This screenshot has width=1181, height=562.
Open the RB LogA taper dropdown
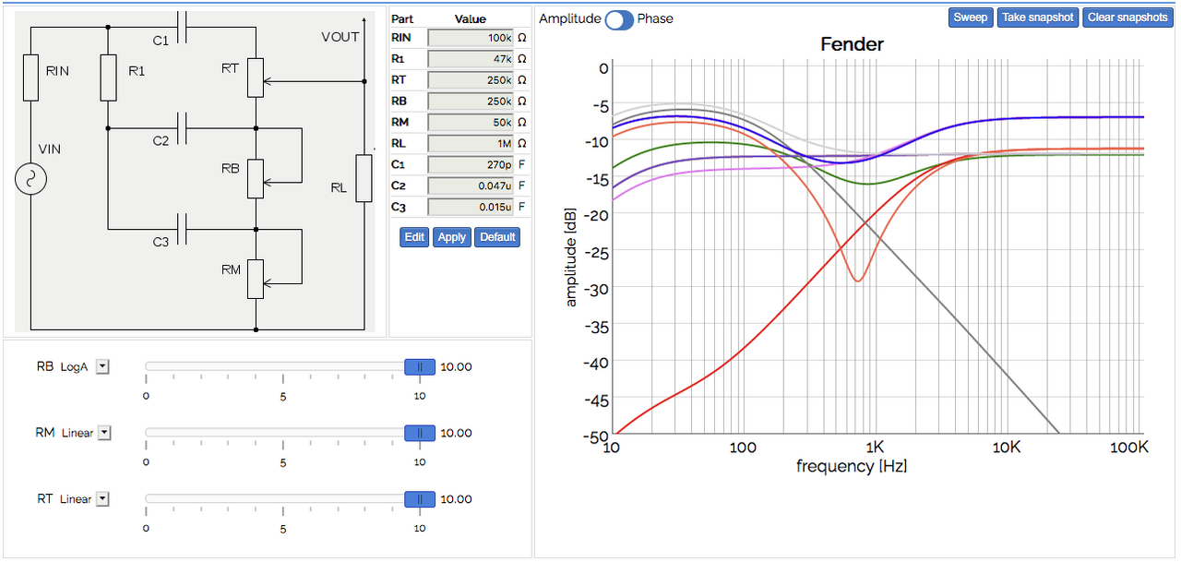103,367
